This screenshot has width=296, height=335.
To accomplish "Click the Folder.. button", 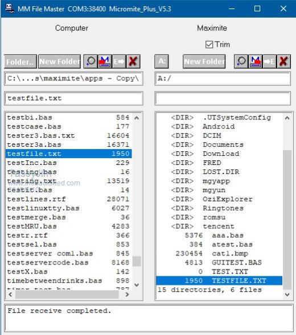I will (20, 61).
